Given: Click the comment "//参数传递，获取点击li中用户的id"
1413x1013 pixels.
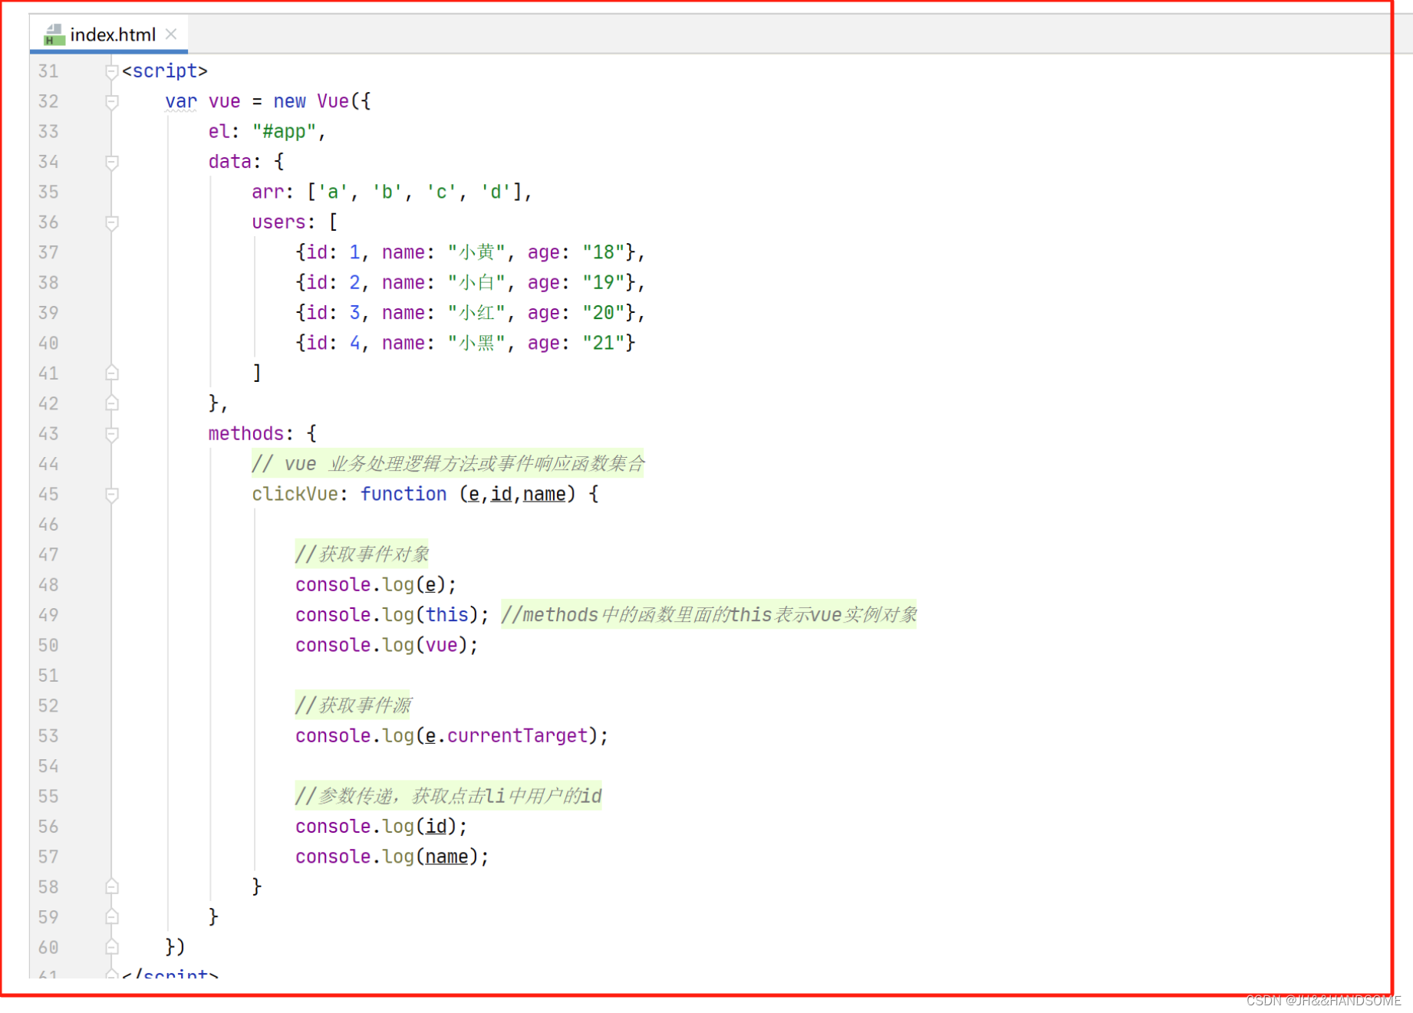Looking at the screenshot, I should click(449, 797).
